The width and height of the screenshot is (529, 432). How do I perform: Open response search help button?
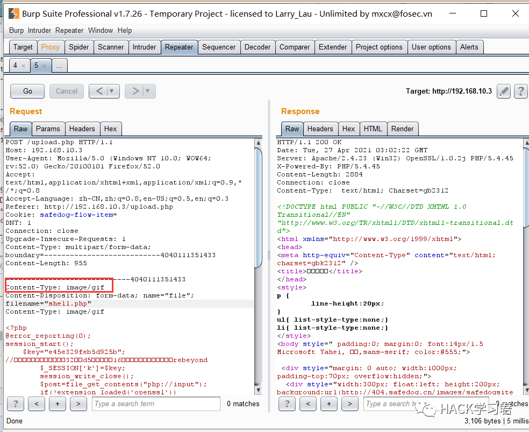(x=287, y=403)
